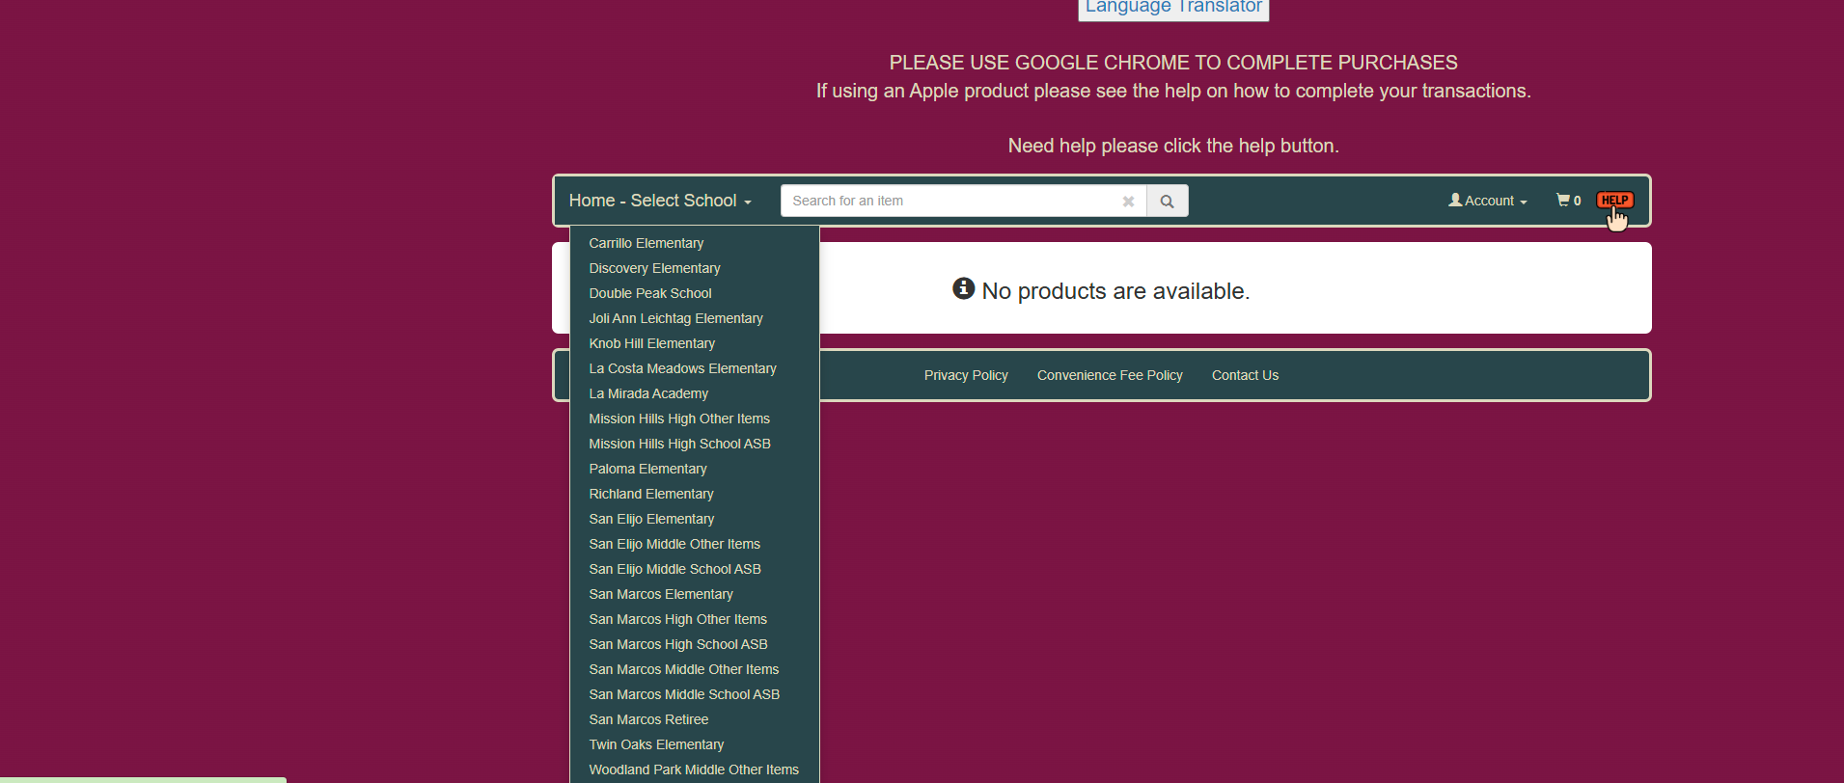Choose Double Peak School
Screen dimensions: 1844x783
tap(650, 293)
